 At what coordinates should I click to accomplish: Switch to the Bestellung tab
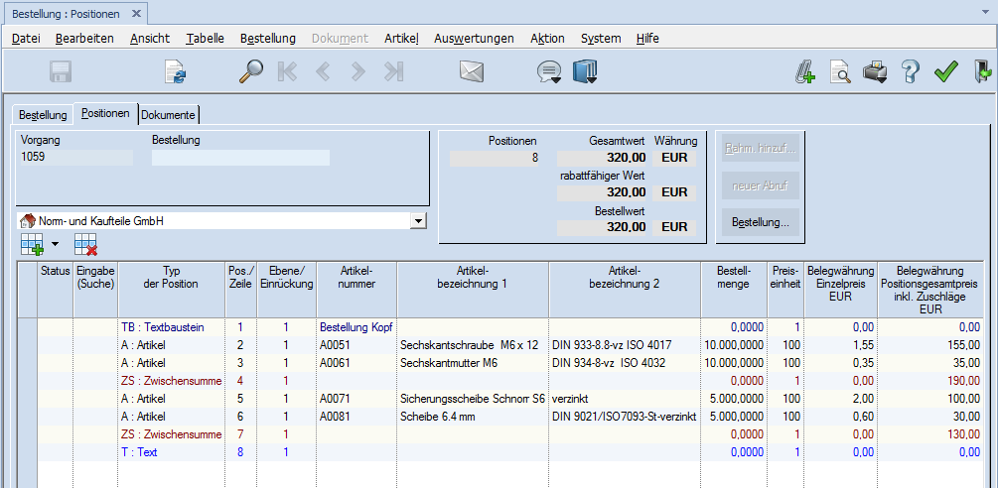[43, 115]
